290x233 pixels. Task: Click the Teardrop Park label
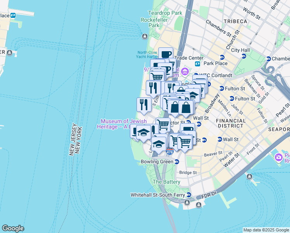coord(165,13)
